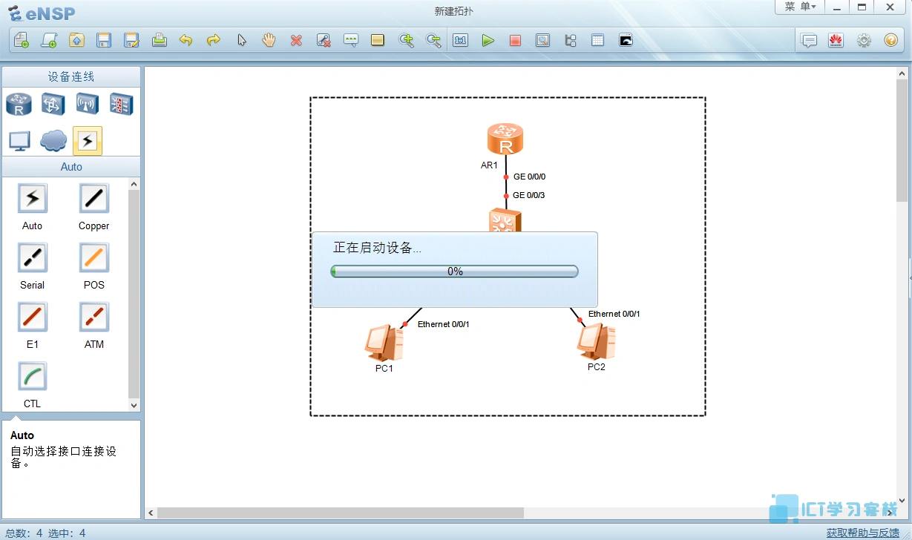Click PC1's Ethernet 0/0/1 label
This screenshot has width=912, height=540.
click(443, 324)
